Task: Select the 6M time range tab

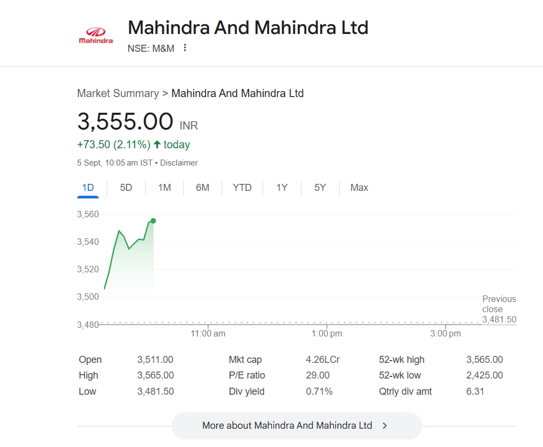Action: (202, 188)
